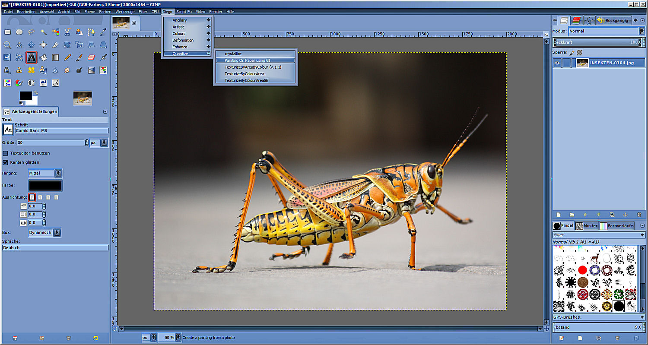
Task: Switch to the Muster tab
Action: click(586, 226)
